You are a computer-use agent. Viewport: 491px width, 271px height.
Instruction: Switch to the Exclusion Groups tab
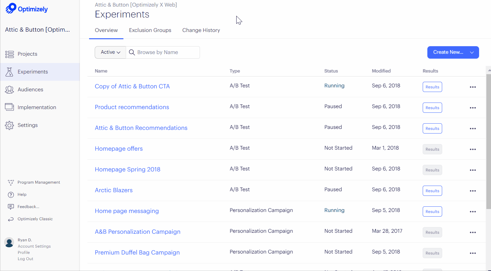pyautogui.click(x=150, y=30)
